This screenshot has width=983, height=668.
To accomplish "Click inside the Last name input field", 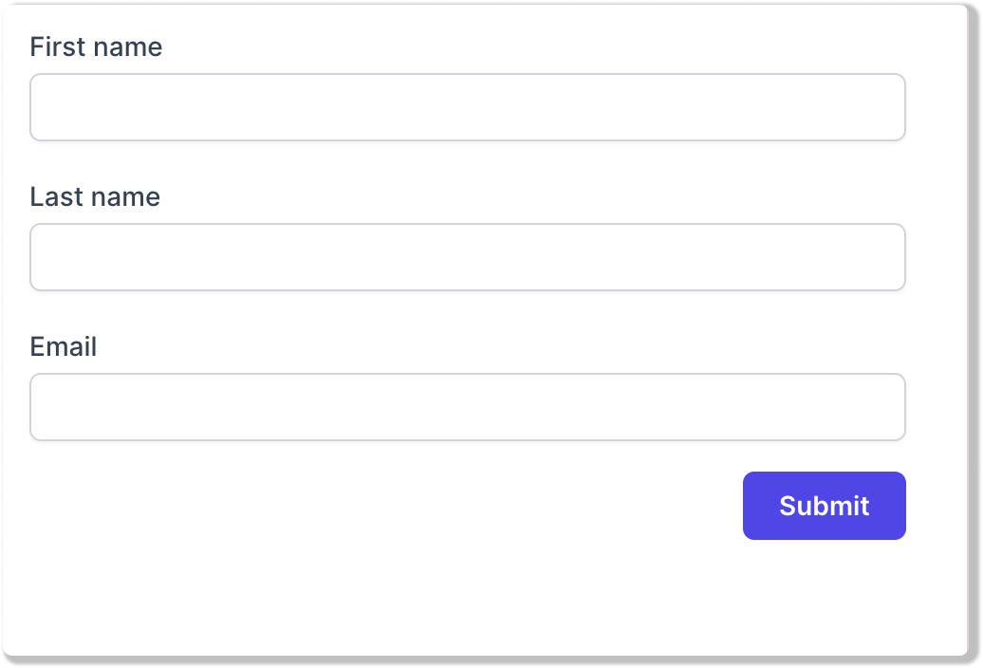I will 467,257.
